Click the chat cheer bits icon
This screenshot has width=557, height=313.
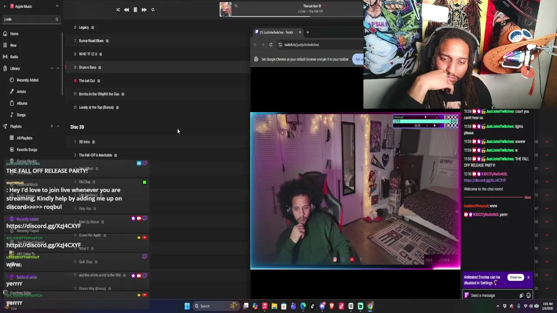521,296
